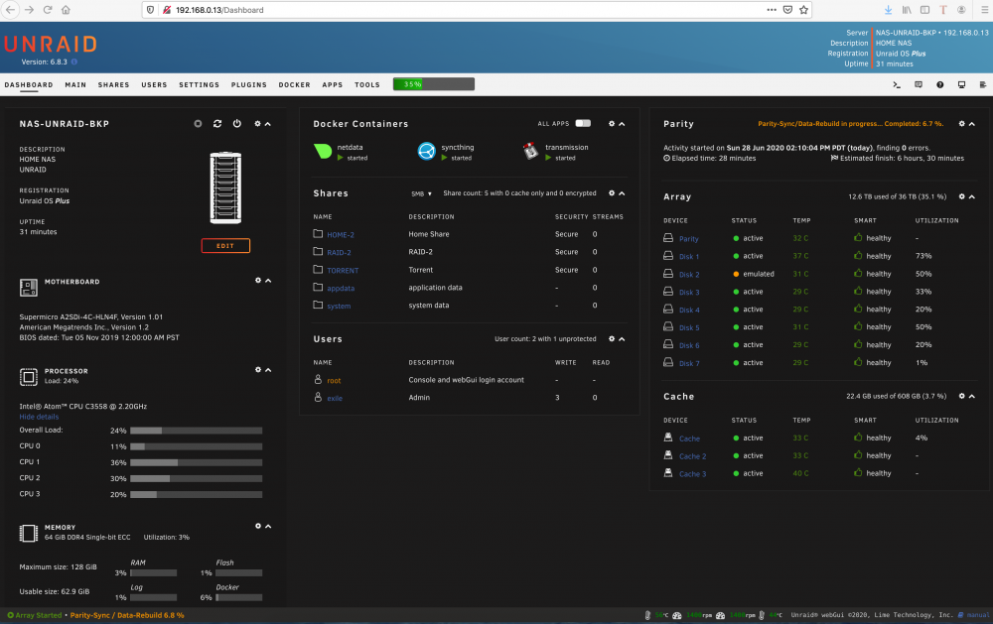
Task: Go to the SHARES tab
Action: point(113,84)
